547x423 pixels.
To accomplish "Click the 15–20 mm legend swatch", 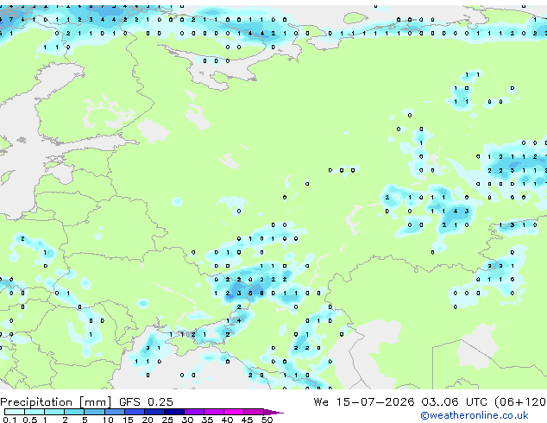I will pyautogui.click(x=134, y=412).
